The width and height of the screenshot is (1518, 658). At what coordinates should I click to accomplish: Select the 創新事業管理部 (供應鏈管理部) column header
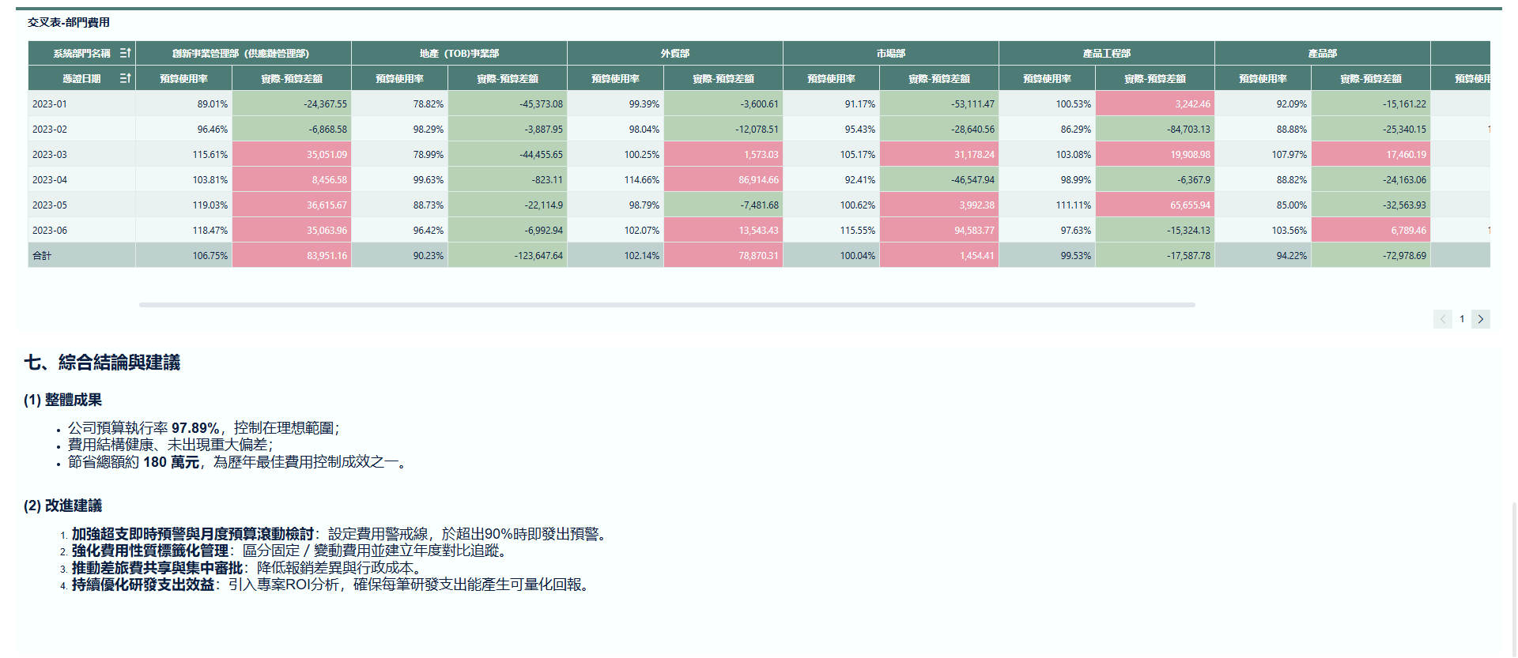click(x=241, y=54)
